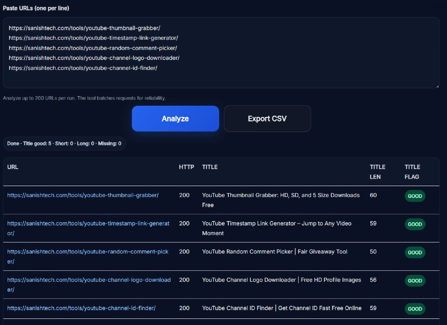Click the HTTP column header

(186, 167)
